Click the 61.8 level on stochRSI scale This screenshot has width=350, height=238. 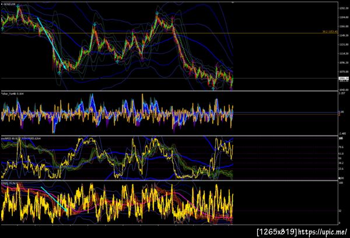click(341, 154)
